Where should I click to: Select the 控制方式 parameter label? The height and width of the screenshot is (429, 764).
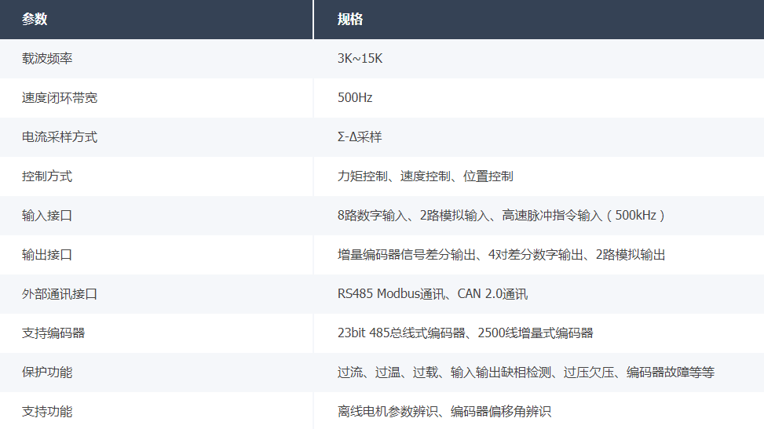(x=47, y=176)
